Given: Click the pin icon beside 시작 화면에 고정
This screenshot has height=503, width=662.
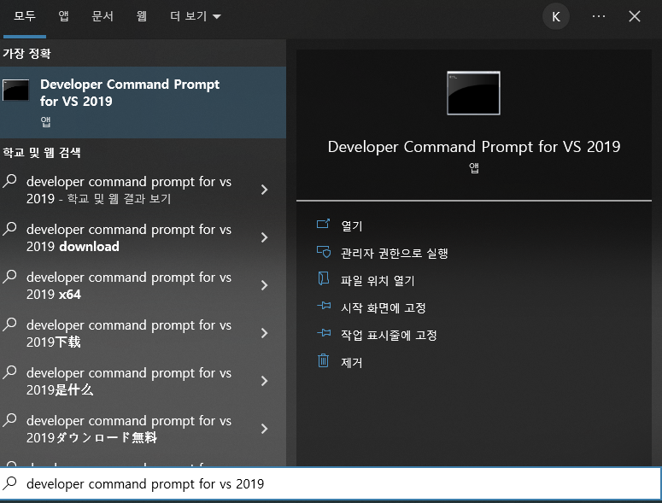Looking at the screenshot, I should tap(324, 305).
